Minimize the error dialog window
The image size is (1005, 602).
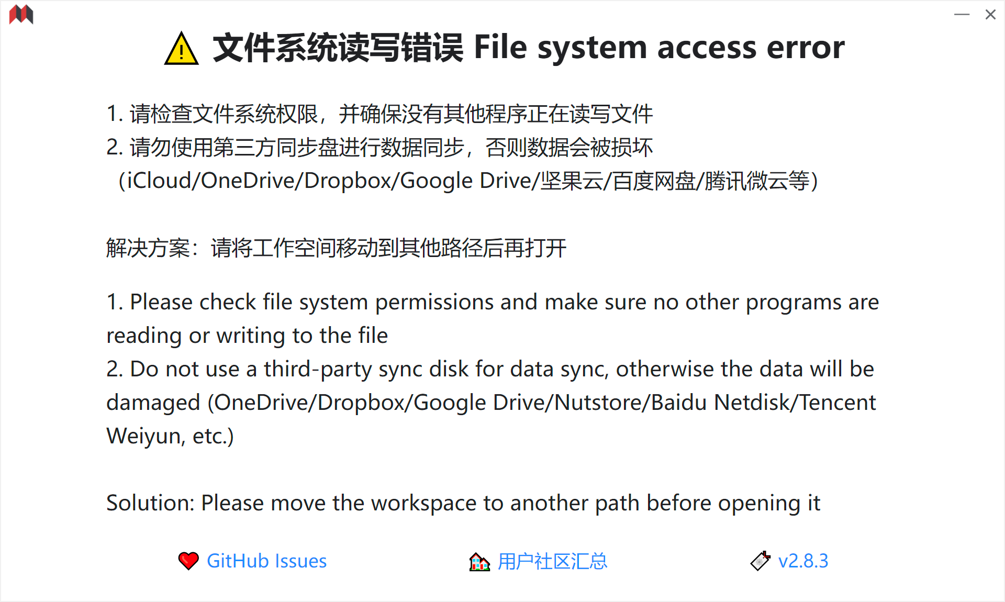(x=962, y=15)
